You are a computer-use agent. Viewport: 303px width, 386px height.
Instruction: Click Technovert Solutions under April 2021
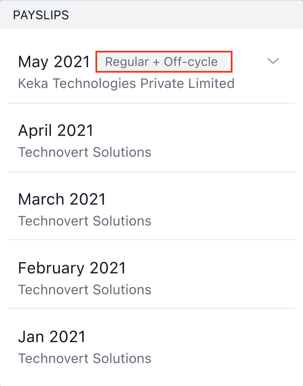pyautogui.click(x=85, y=152)
